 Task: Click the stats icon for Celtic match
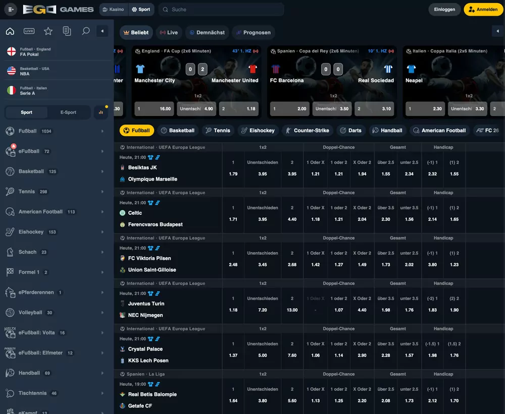(x=158, y=203)
